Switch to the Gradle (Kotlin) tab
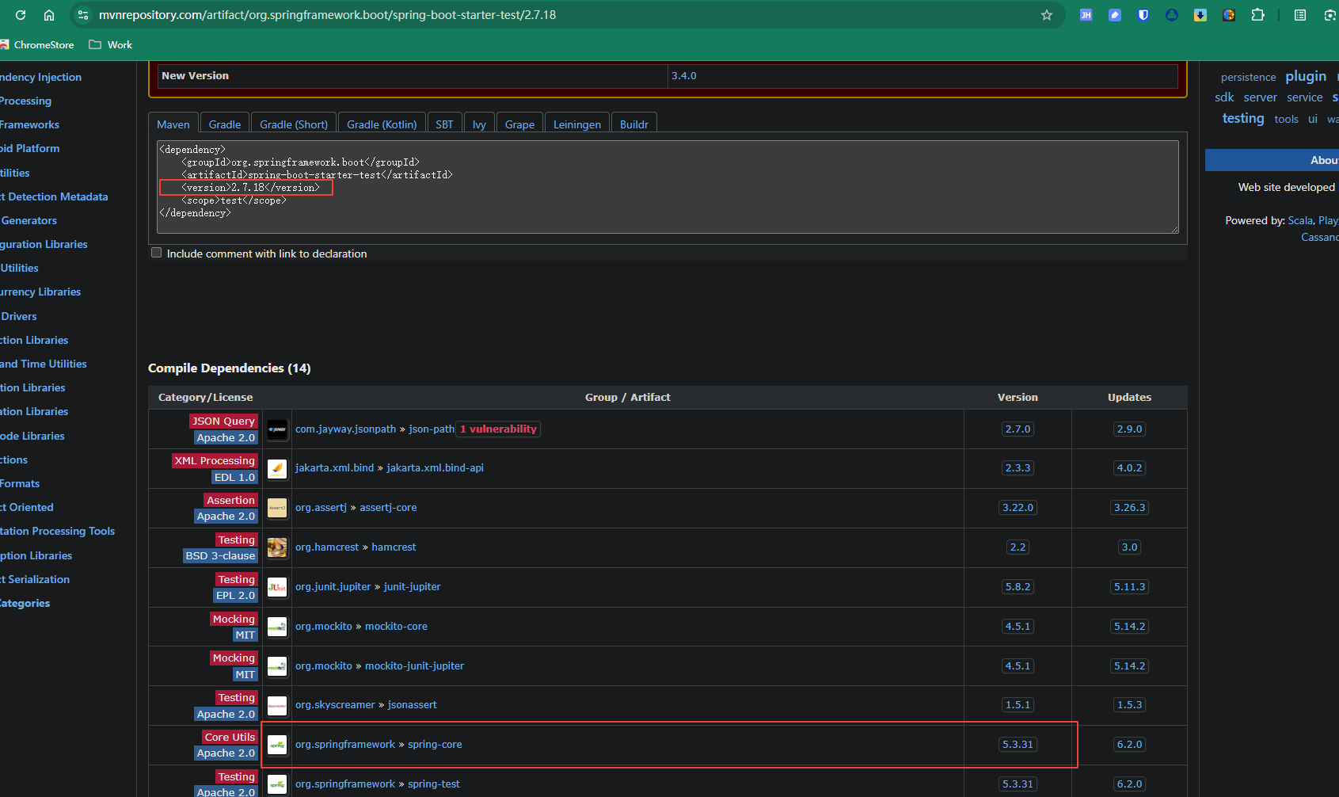The width and height of the screenshot is (1339, 797). 382,124
